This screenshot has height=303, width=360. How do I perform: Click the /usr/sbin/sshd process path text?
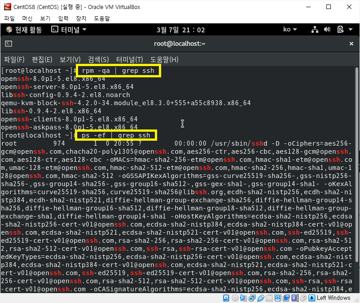[239, 143]
